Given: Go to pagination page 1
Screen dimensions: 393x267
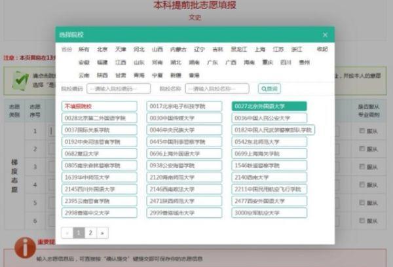Looking at the screenshot, I should (x=79, y=233).
